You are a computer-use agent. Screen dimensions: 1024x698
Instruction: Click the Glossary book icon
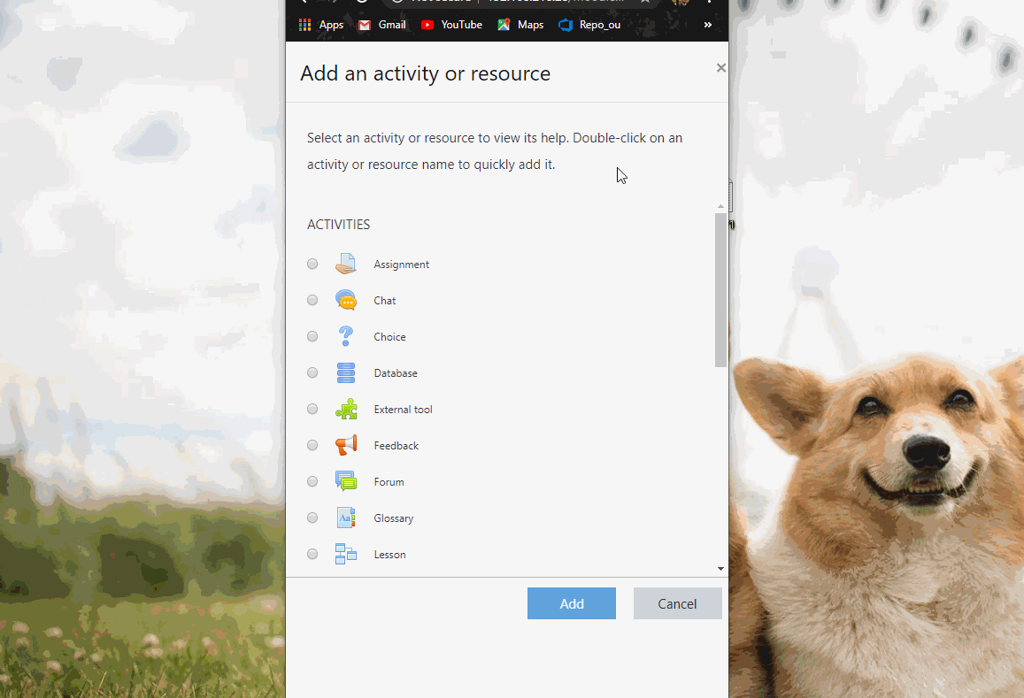346,518
